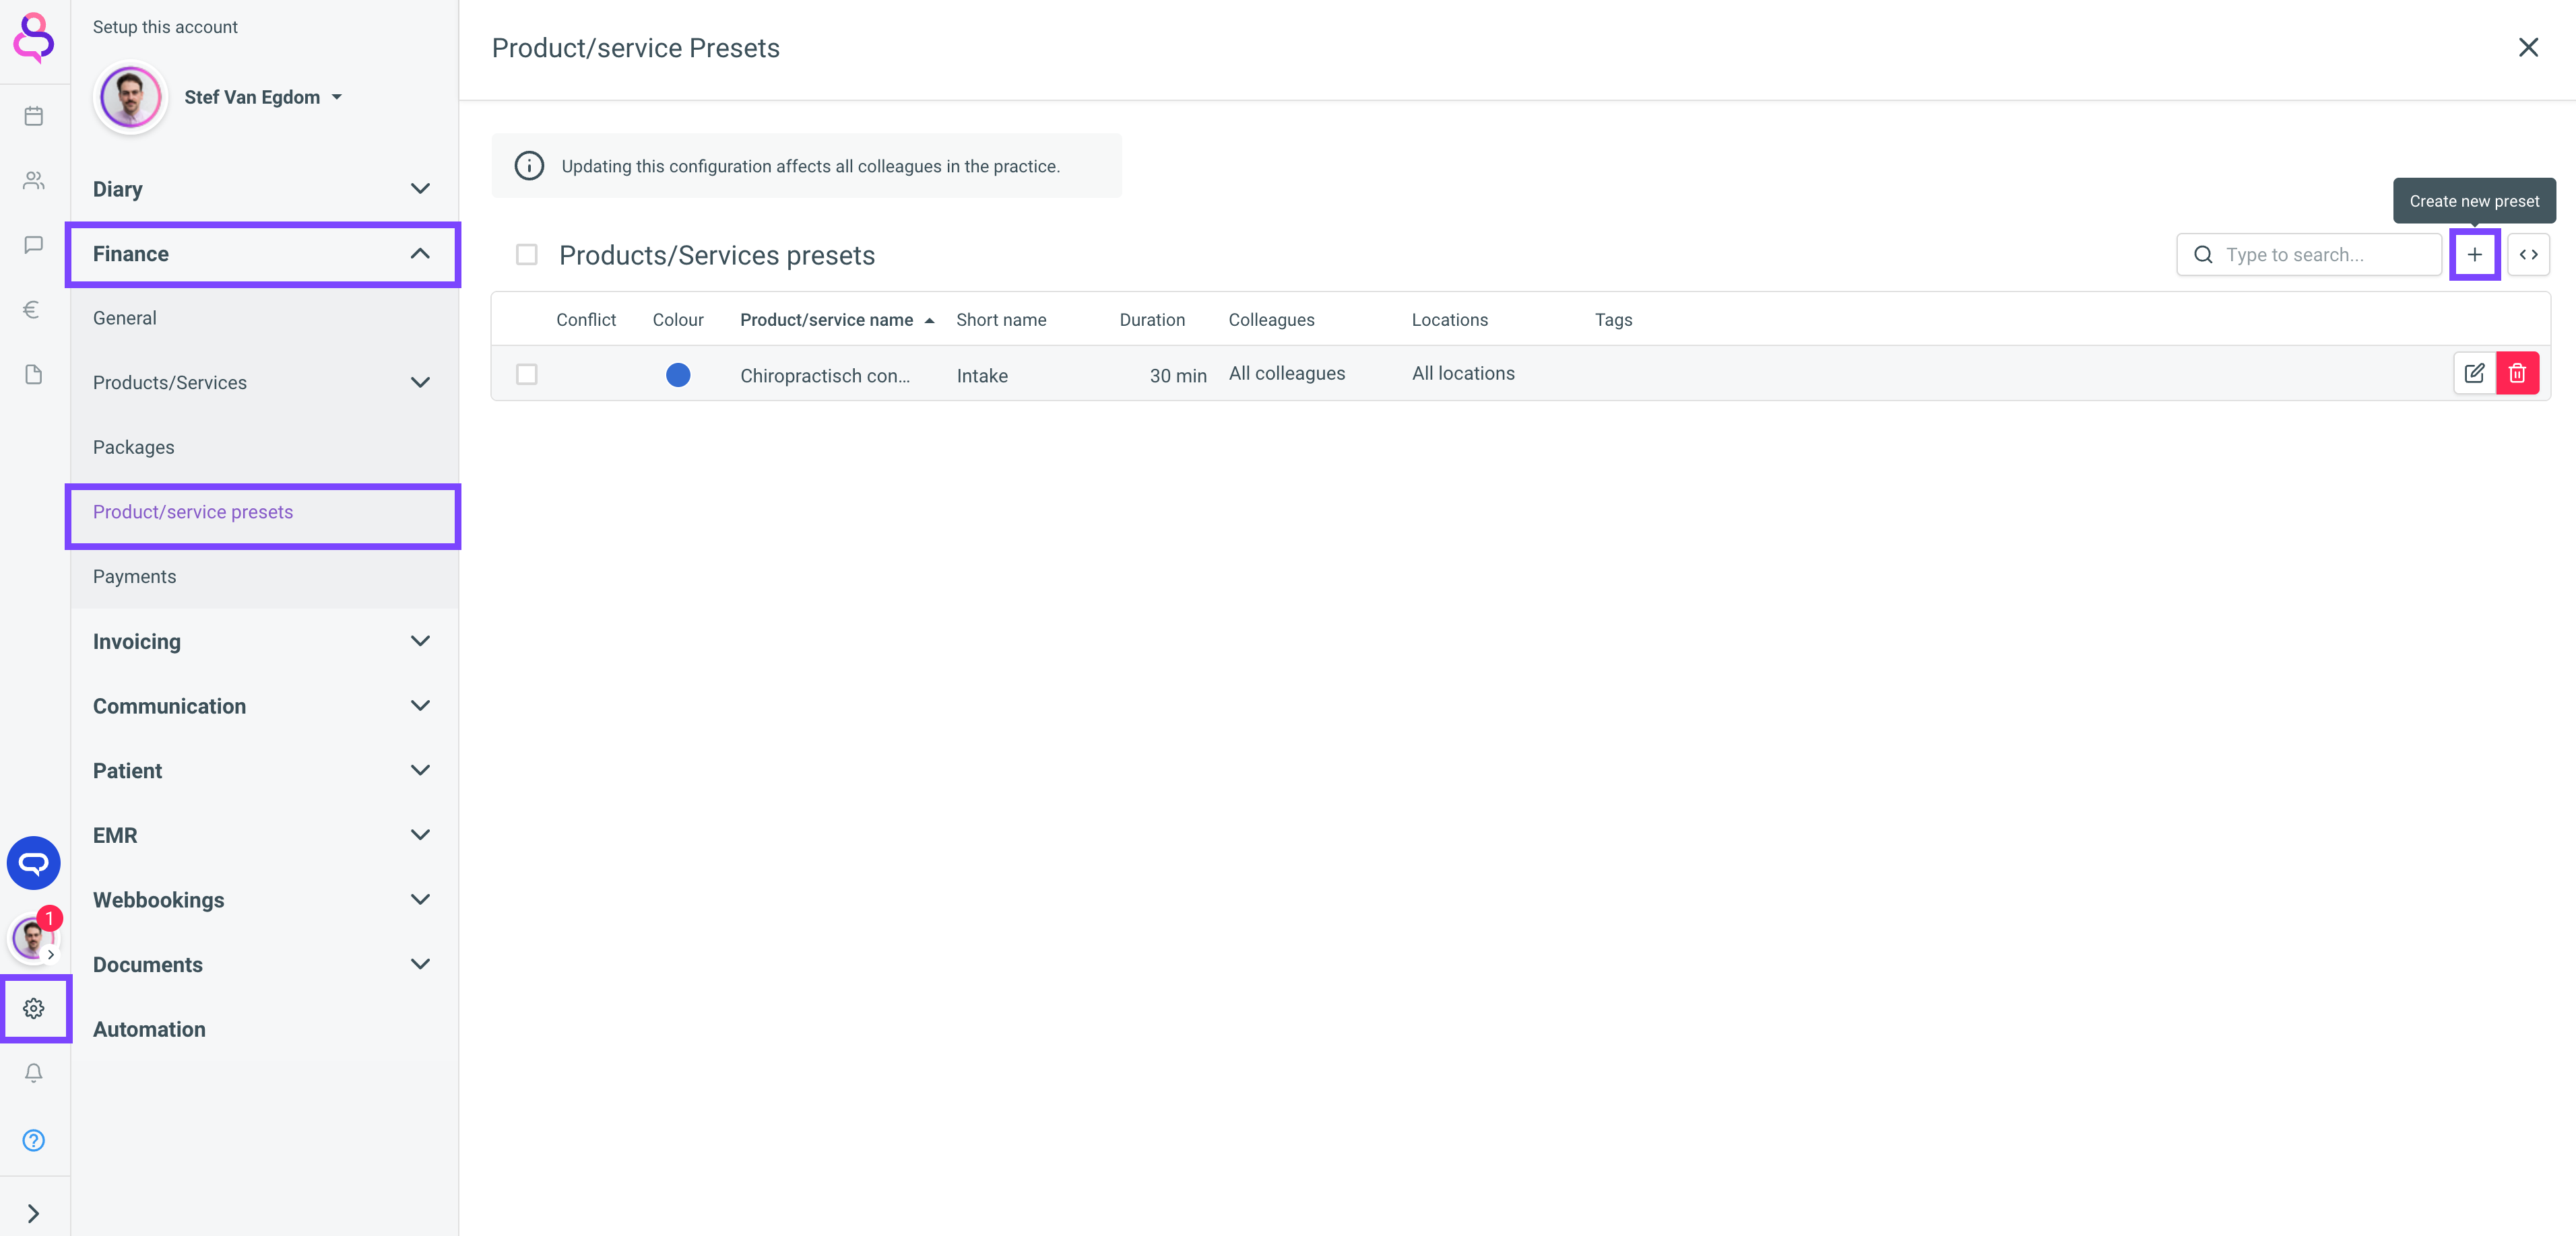The image size is (2576, 1236).
Task: Click the Intake short name cell
Action: (x=982, y=376)
